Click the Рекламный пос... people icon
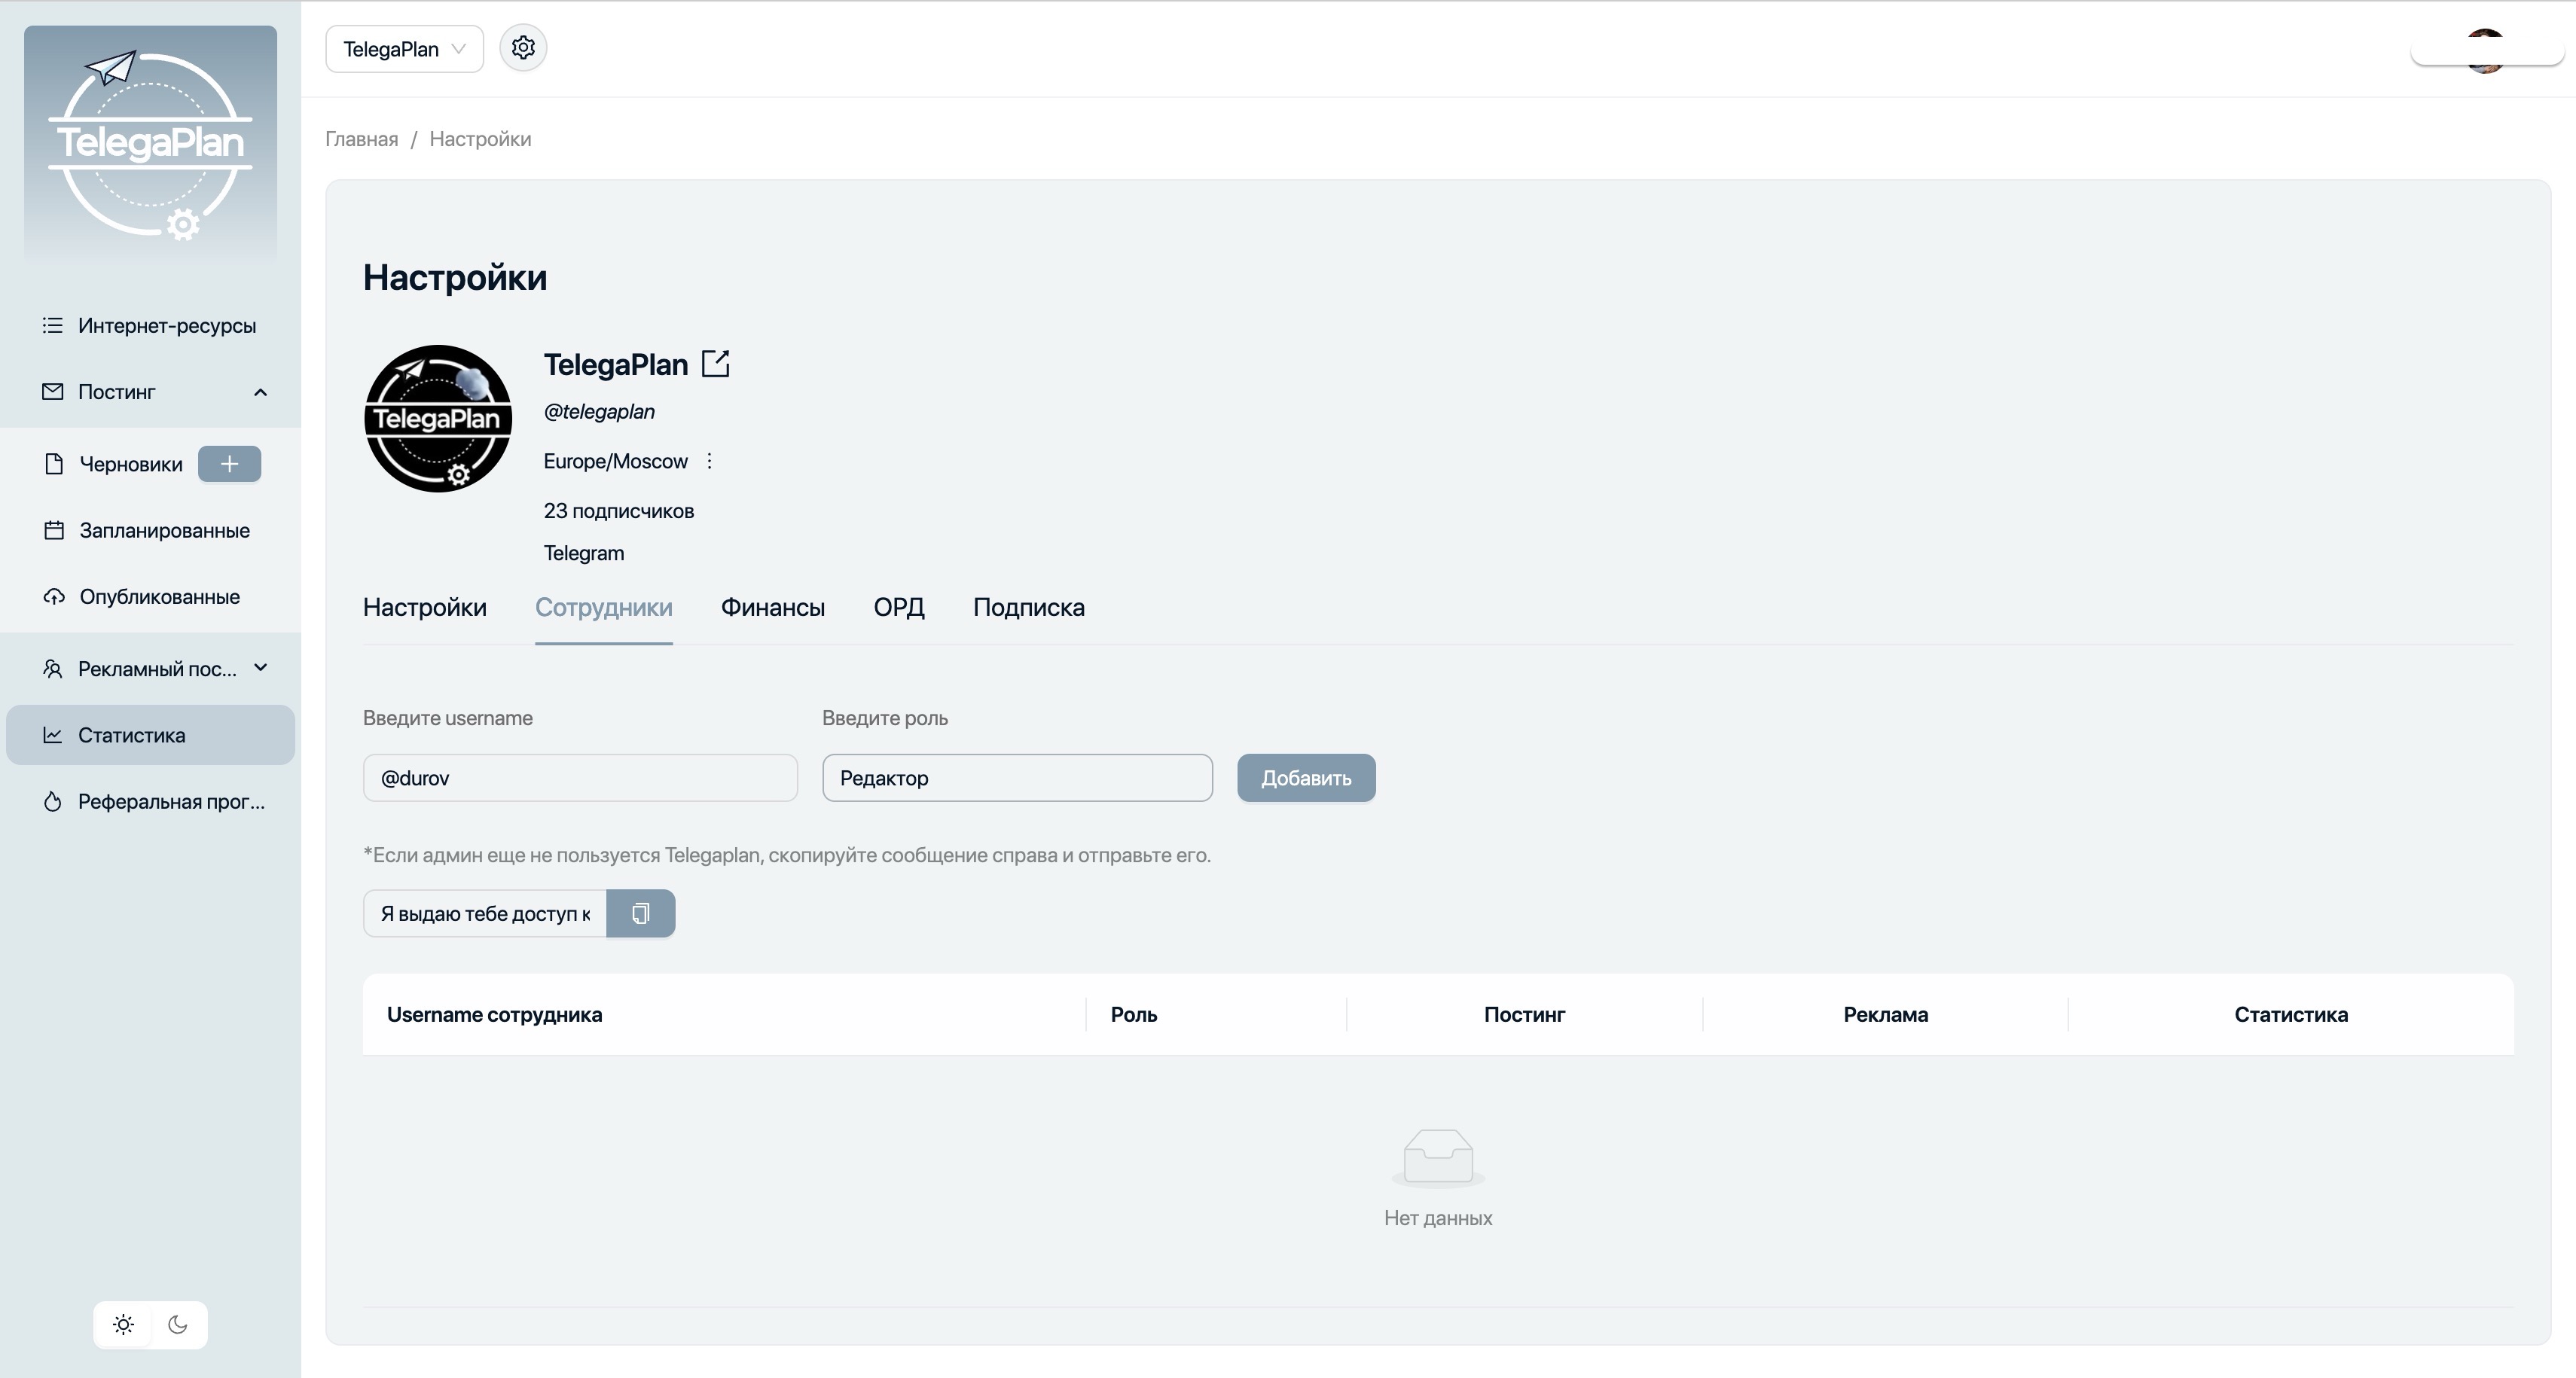The height and width of the screenshot is (1378, 2576). tap(53, 668)
